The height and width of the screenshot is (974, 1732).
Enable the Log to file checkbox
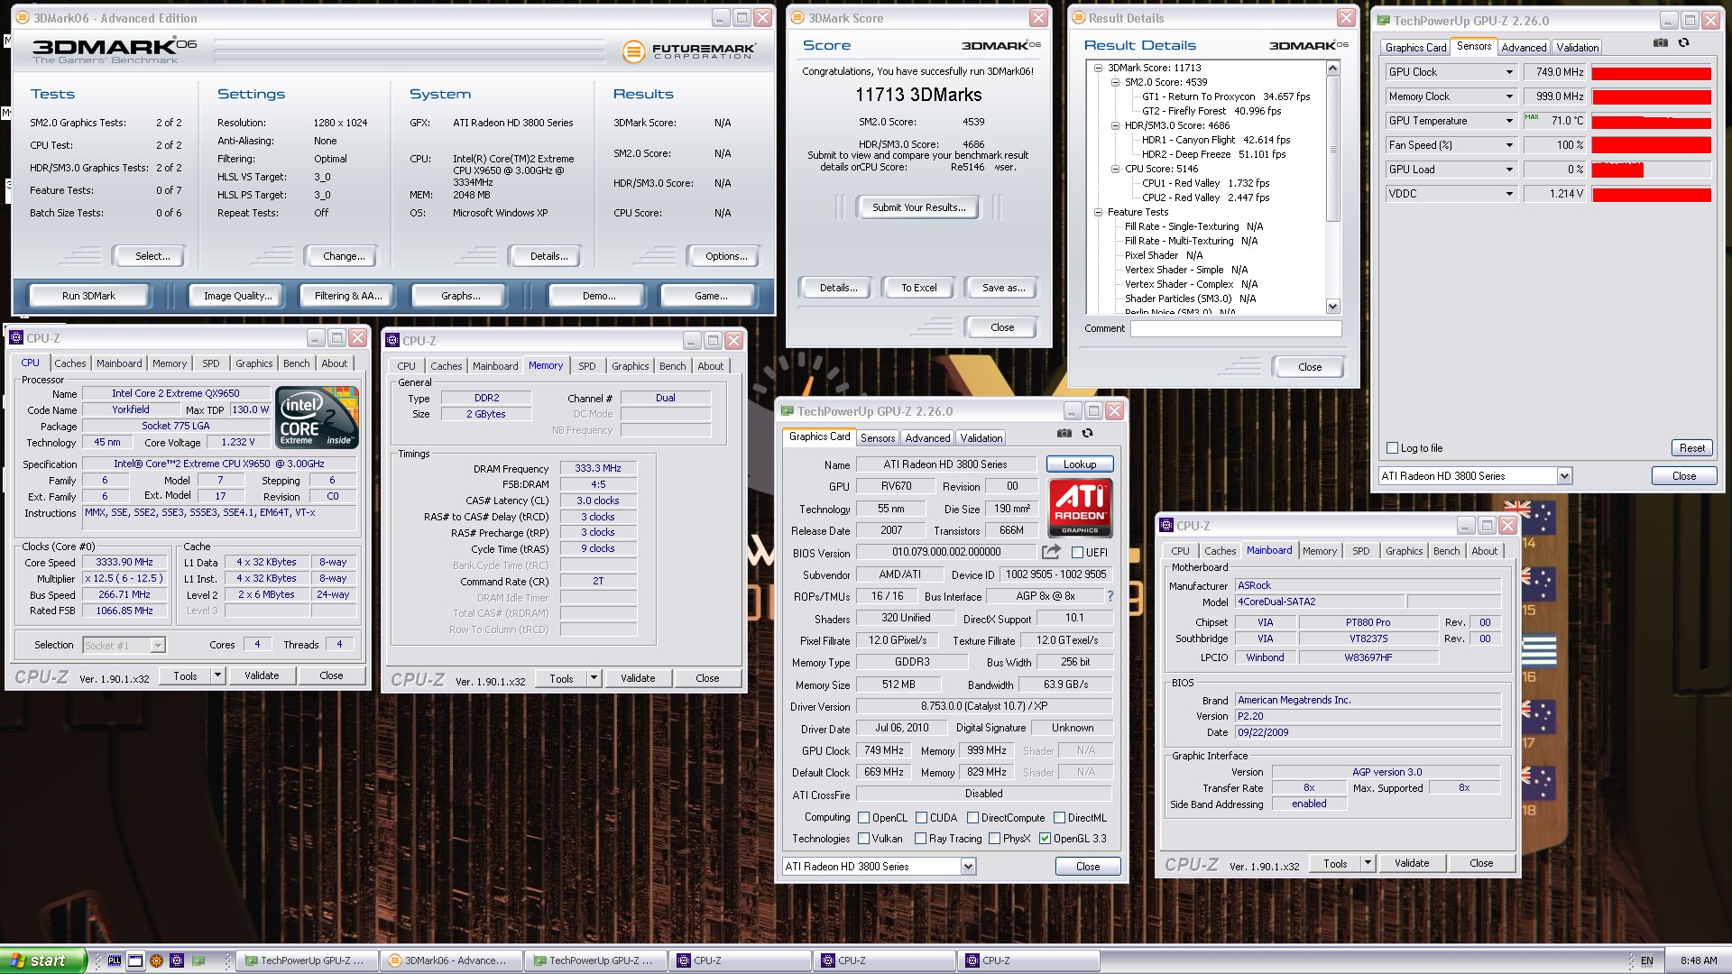(x=1392, y=448)
